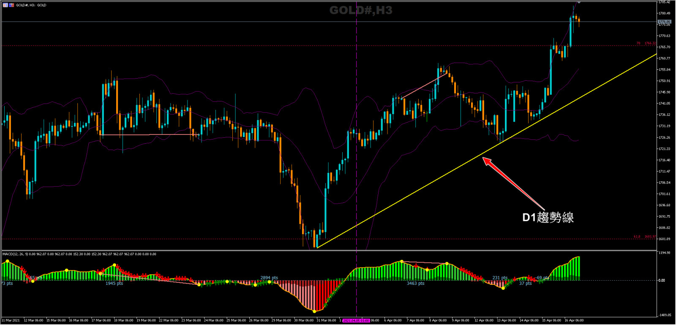The height and width of the screenshot is (325, 676).
Task: Click the 16 Apr 06:00 time label
Action: [x=574, y=320]
